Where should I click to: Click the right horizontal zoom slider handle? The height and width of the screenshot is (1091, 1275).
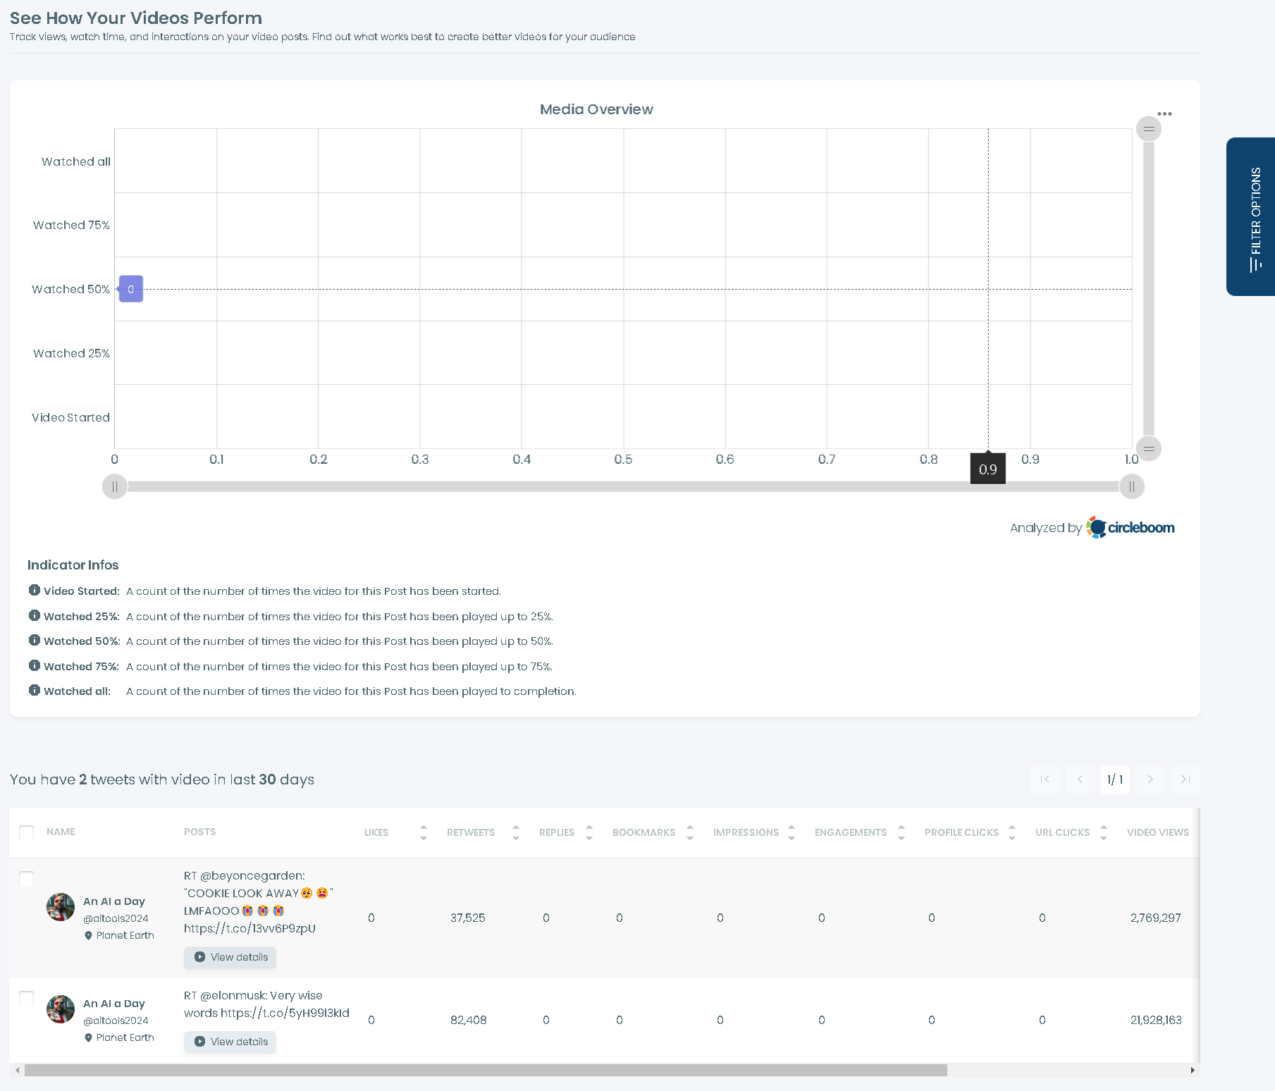tap(1132, 487)
